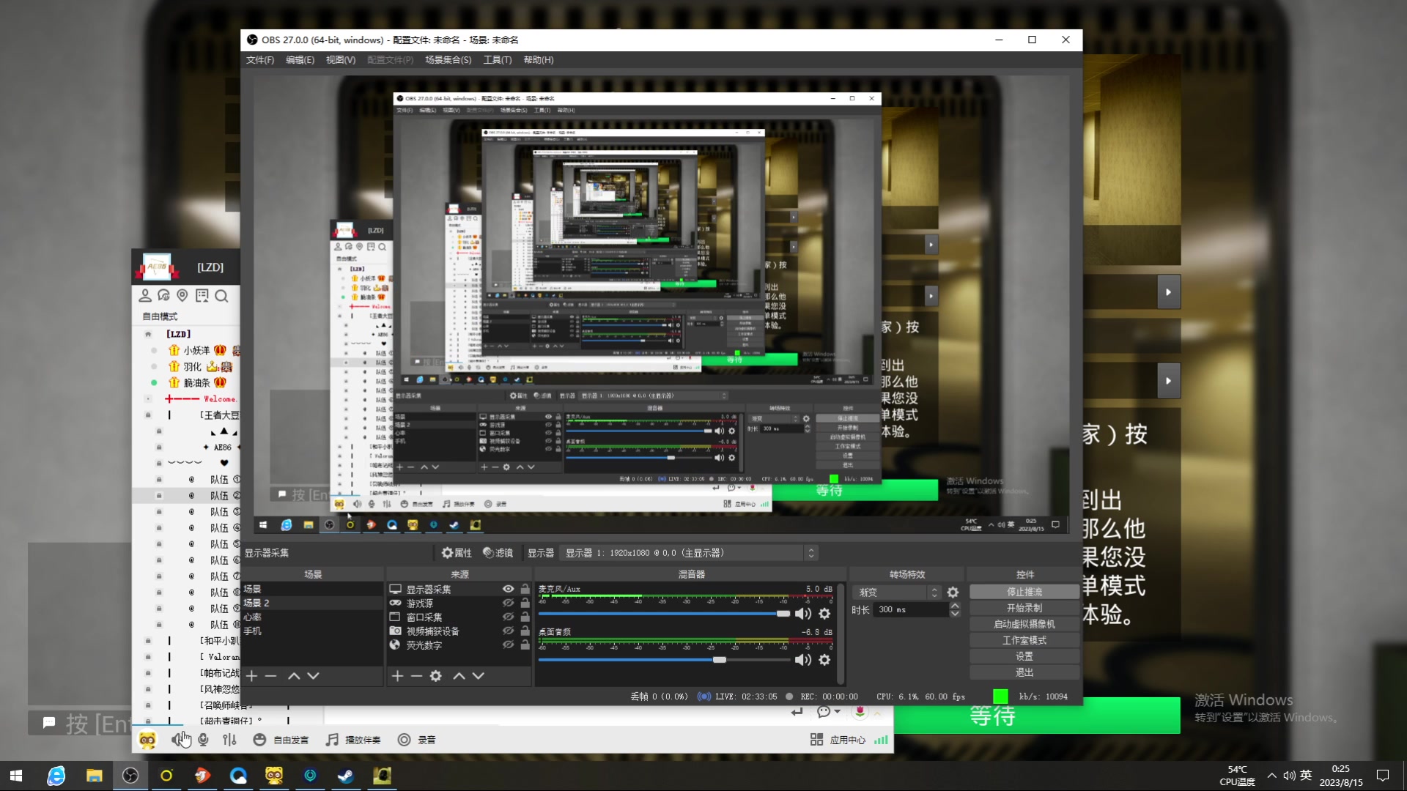
Task: Click 退出 to exit OBS
Action: [1024, 672]
